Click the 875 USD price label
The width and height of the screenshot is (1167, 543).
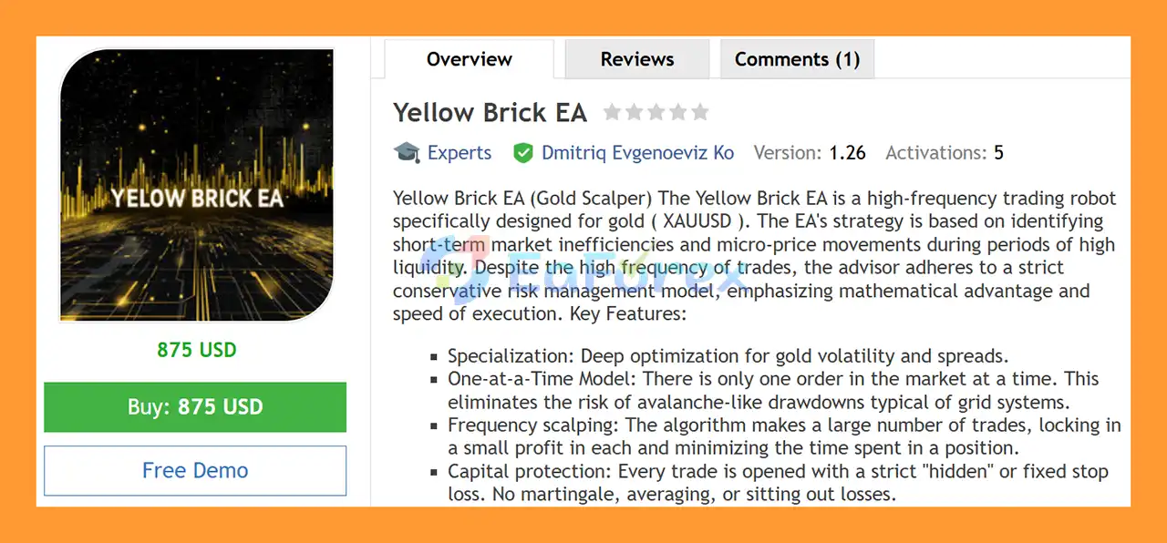point(195,349)
